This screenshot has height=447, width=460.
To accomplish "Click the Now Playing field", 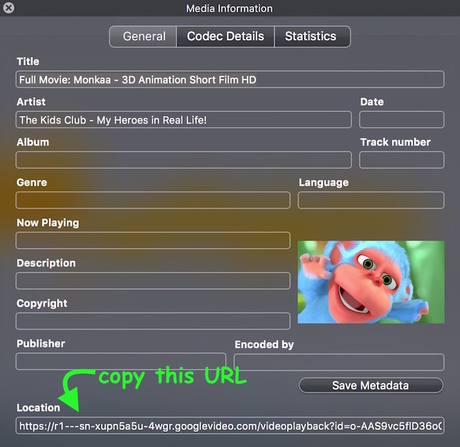I will (152, 241).
